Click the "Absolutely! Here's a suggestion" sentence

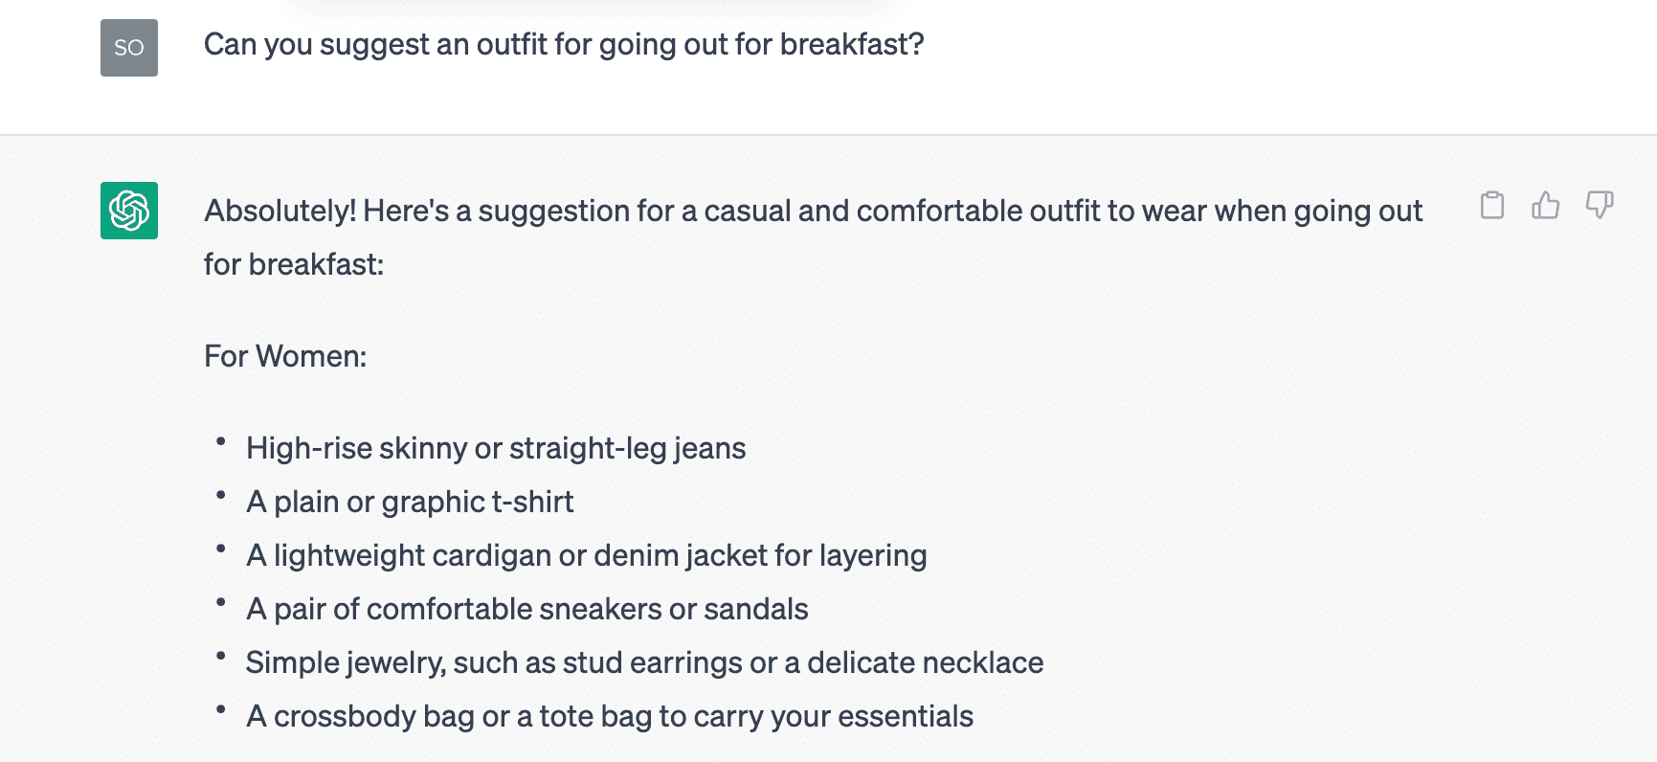click(814, 211)
